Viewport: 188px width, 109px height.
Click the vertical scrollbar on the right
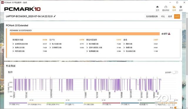(187, 47)
